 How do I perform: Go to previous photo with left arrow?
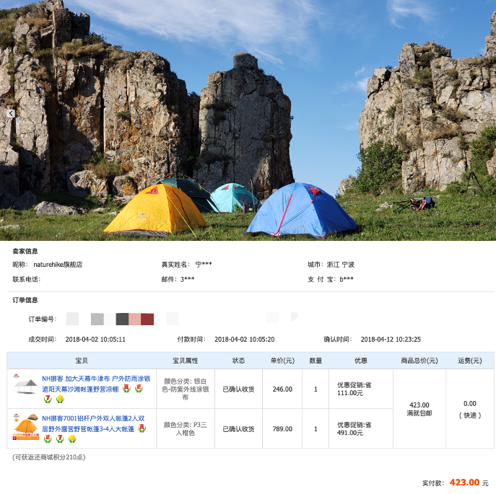pyautogui.click(x=11, y=113)
